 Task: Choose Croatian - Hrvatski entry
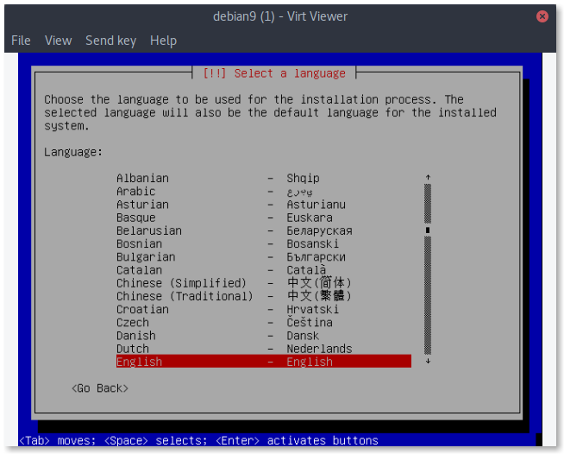(x=264, y=309)
